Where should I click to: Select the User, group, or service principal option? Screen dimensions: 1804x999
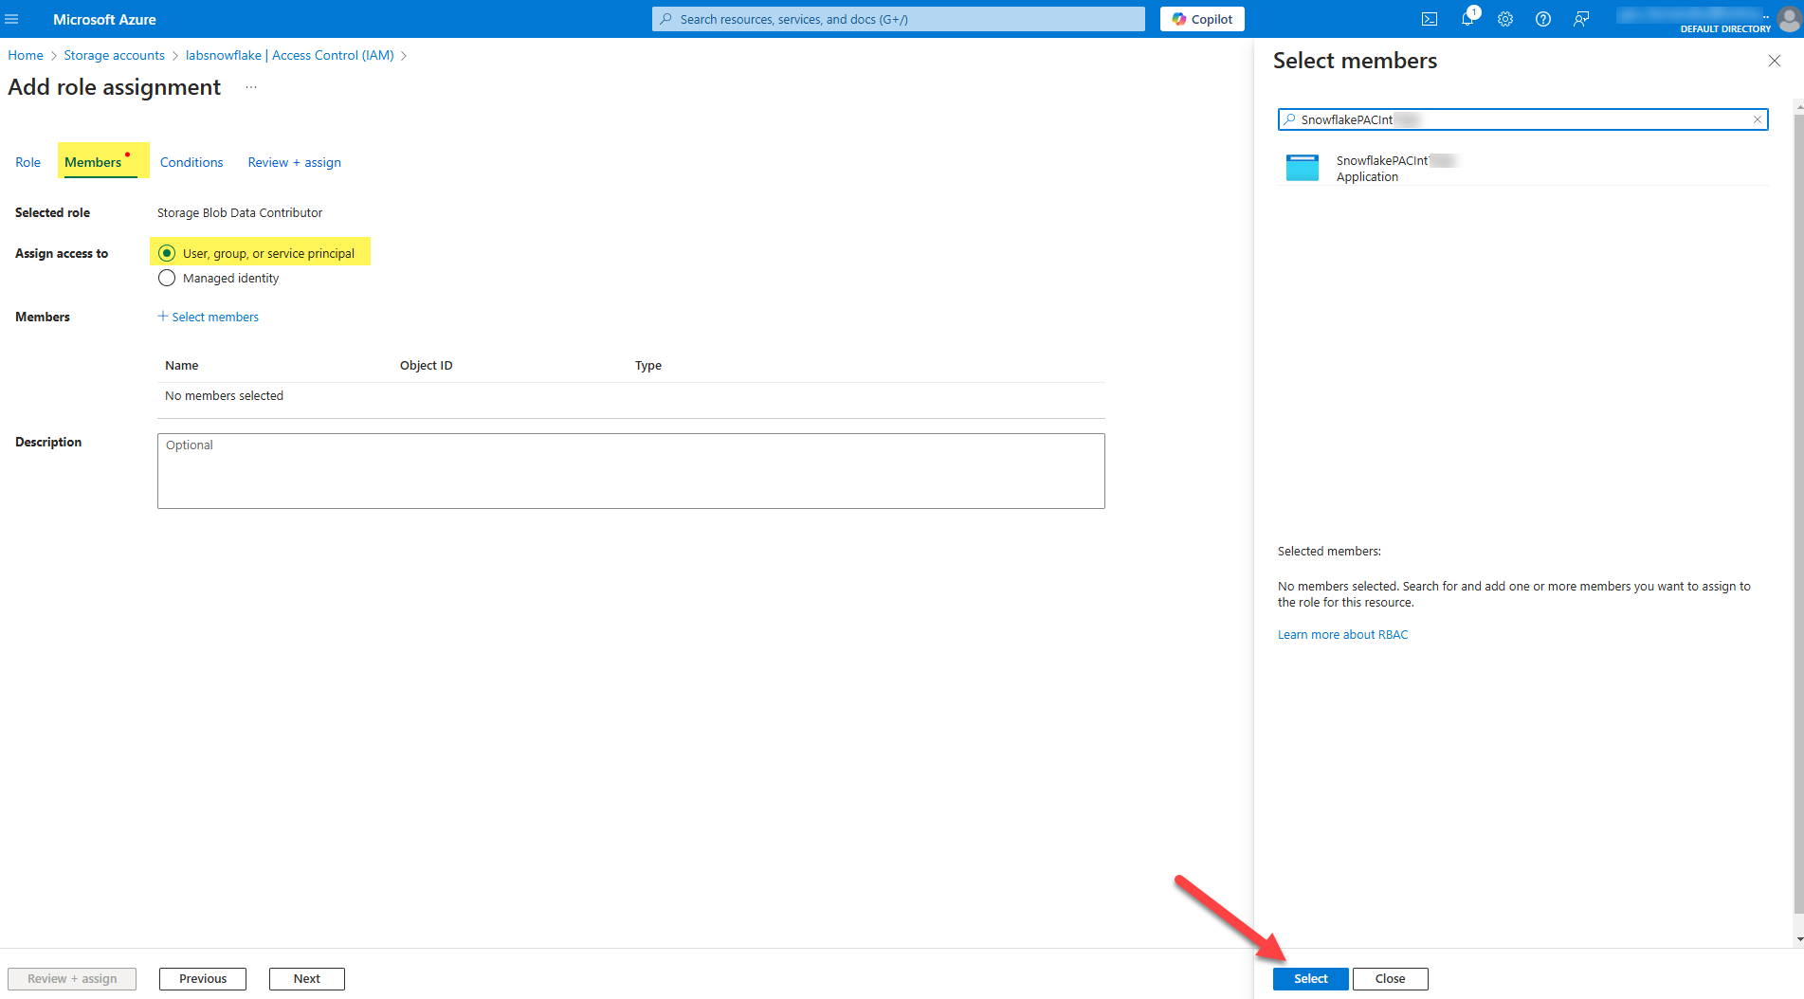[167, 252]
